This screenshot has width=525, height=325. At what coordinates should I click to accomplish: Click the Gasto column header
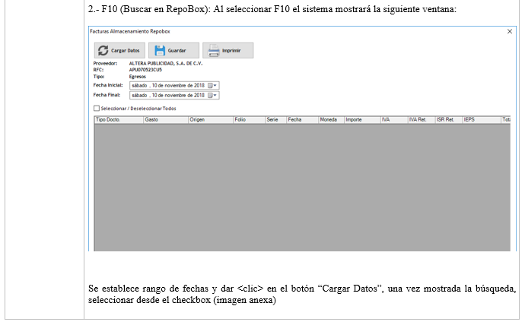coord(166,119)
